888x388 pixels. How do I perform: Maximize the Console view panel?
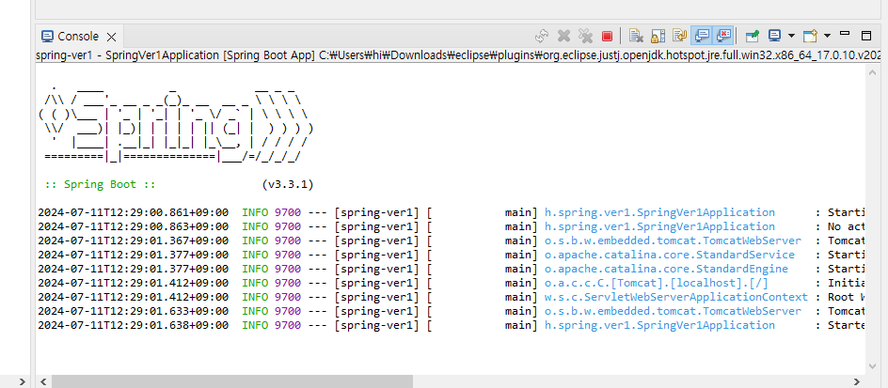click(x=866, y=37)
